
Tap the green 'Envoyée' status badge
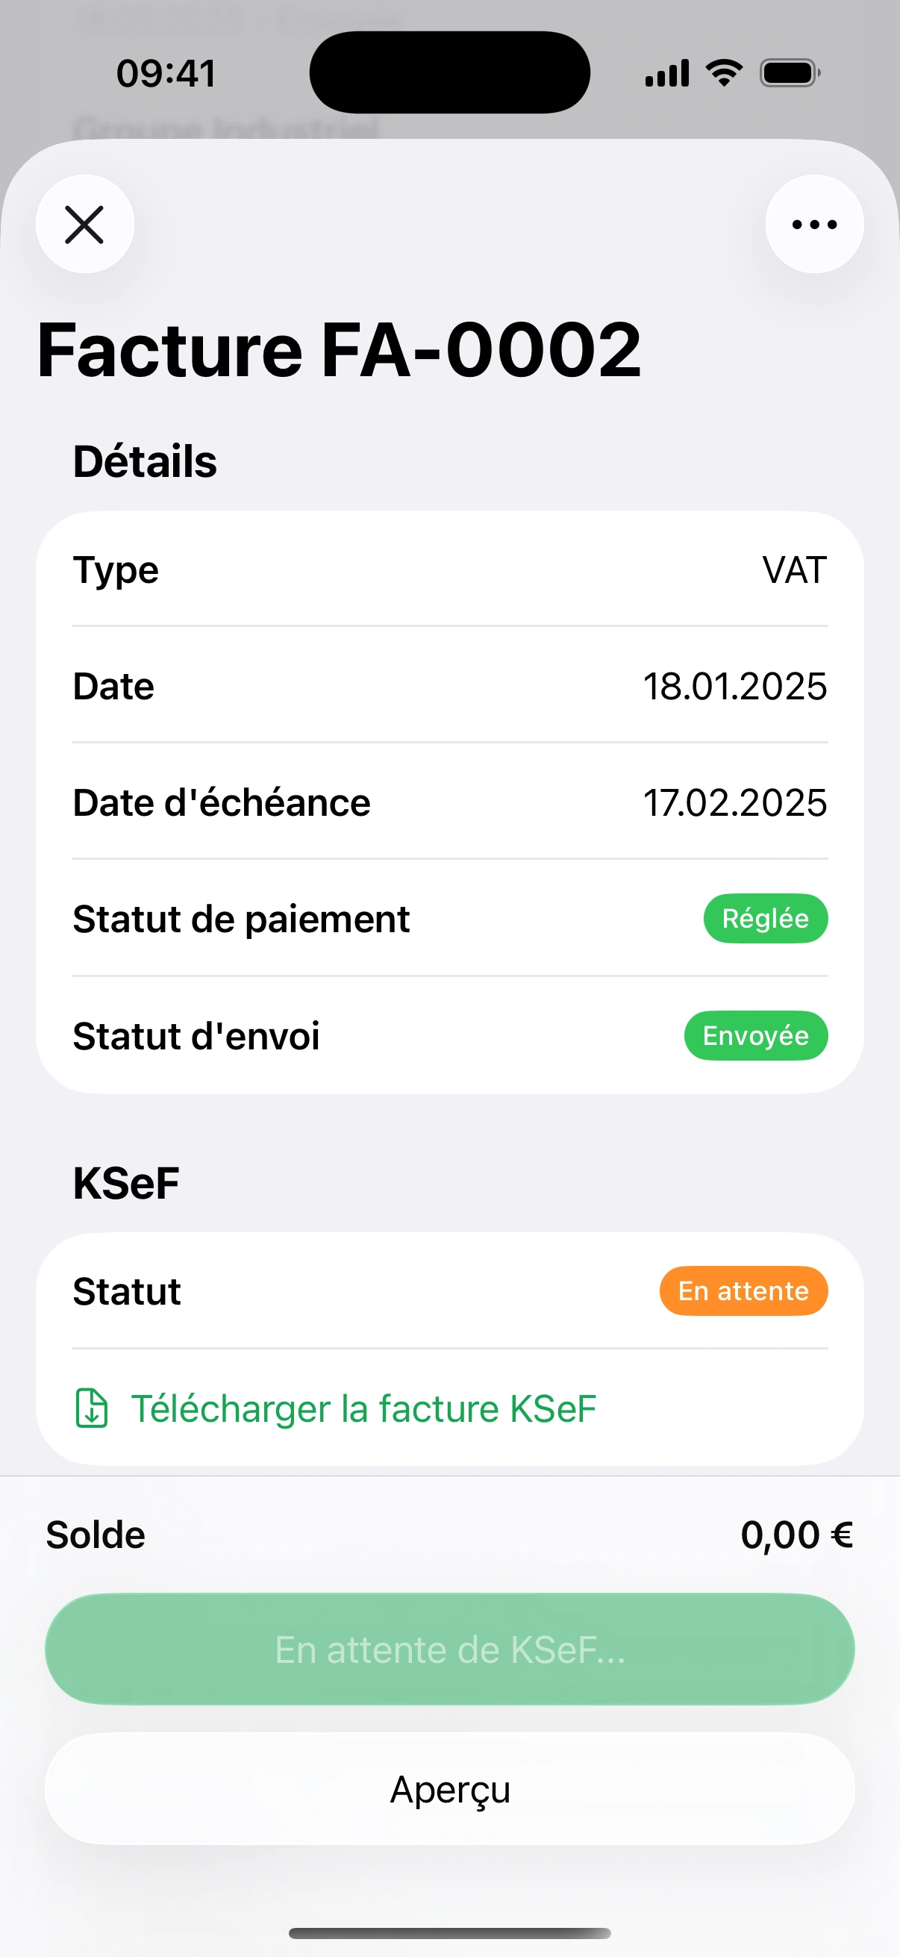(x=755, y=1035)
